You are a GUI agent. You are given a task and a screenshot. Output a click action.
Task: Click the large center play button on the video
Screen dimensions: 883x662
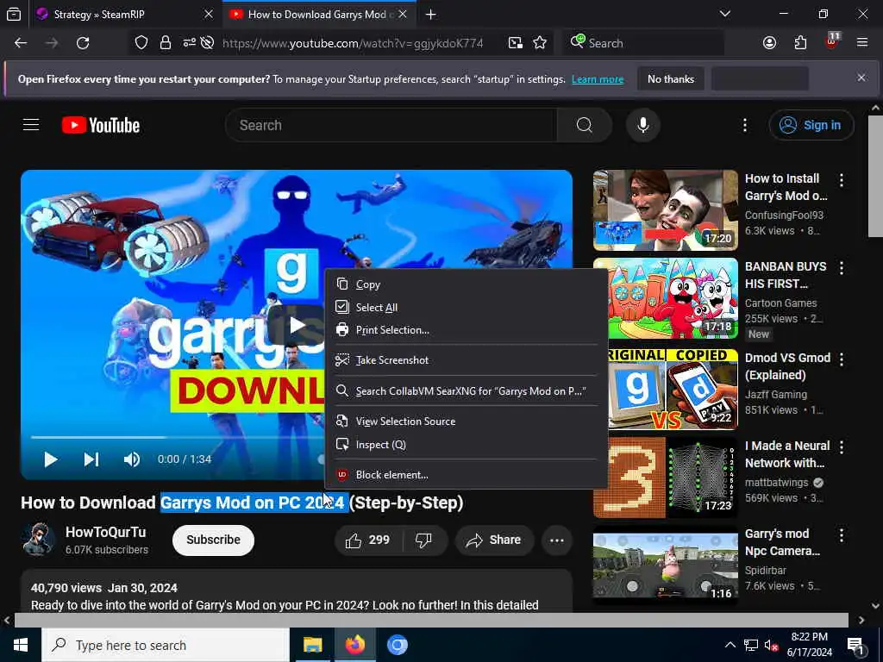(297, 325)
